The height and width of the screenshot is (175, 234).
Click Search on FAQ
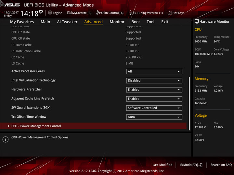coord(221,165)
